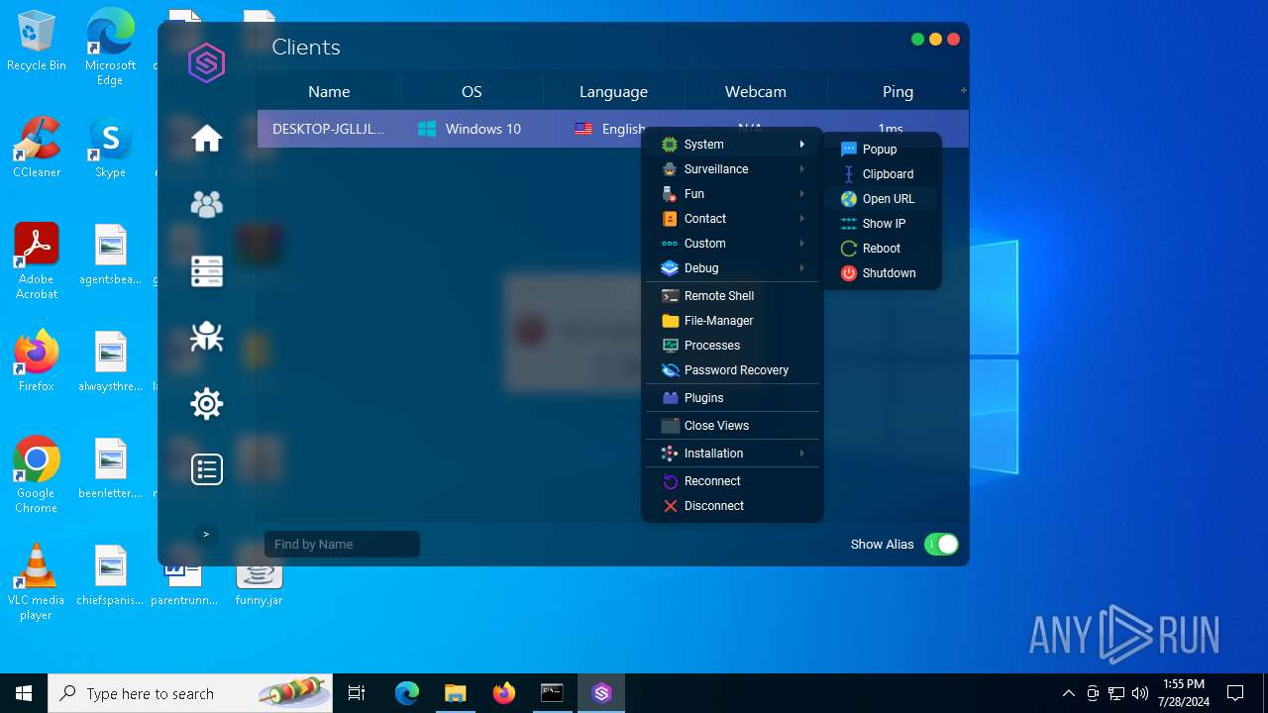Image resolution: width=1268 pixels, height=713 pixels.
Task: Toggle the Show Alias switch
Action: (x=941, y=544)
